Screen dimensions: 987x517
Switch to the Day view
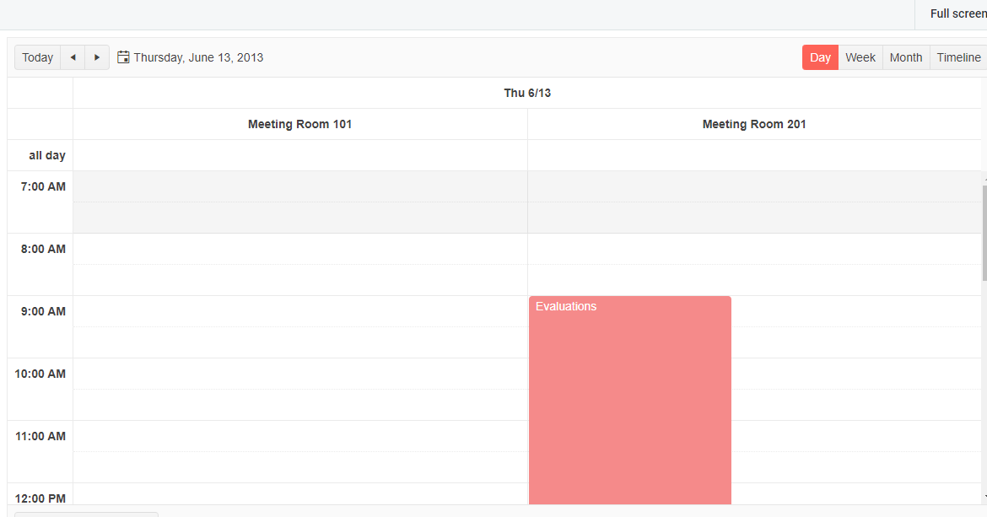(820, 57)
